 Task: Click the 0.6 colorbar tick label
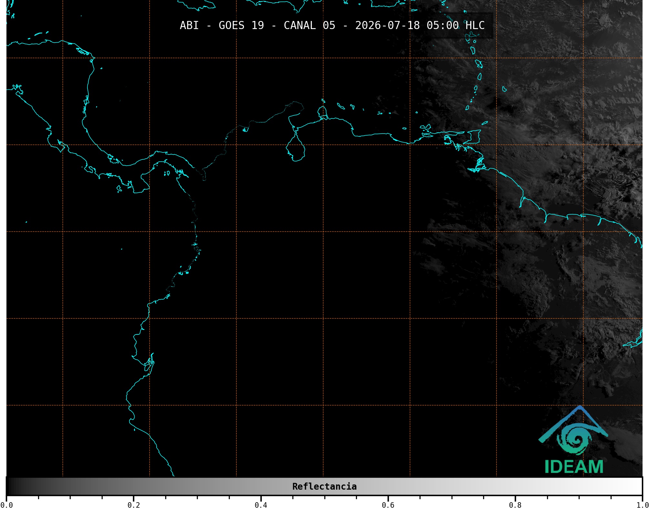pos(388,505)
